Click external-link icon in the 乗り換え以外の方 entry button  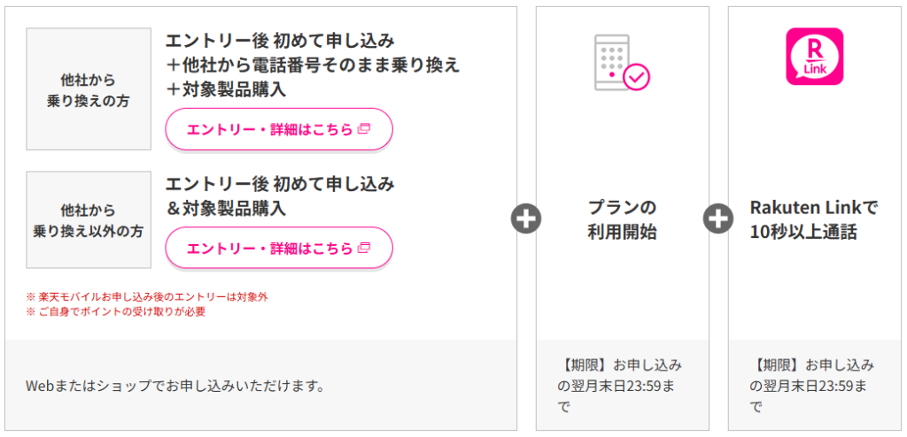pyautogui.click(x=363, y=248)
